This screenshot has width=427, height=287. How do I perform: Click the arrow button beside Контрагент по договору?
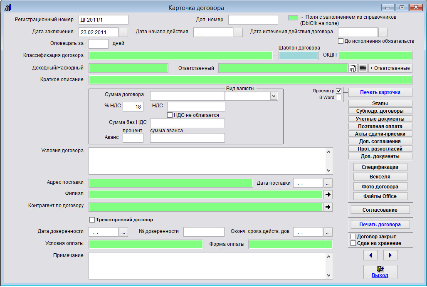328,207
